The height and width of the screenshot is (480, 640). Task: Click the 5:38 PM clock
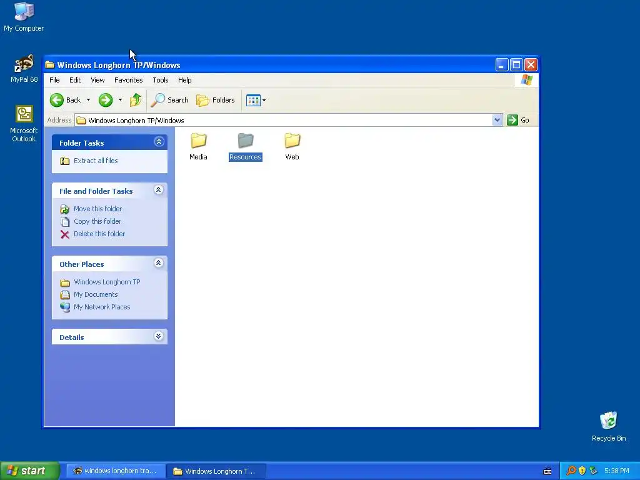pyautogui.click(x=616, y=471)
